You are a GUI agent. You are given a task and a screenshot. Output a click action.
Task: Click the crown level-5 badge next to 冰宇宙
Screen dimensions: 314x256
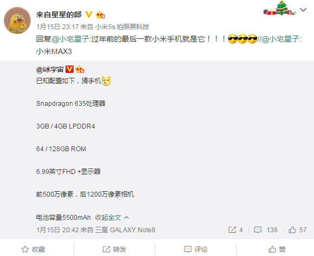[80, 69]
